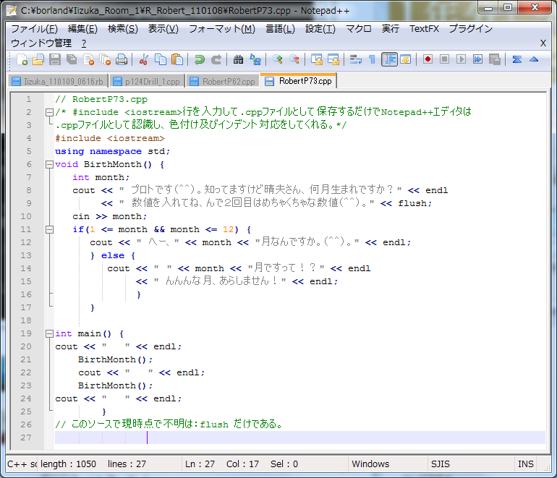
Task: Toggle indent guide button
Action: tap(389, 59)
